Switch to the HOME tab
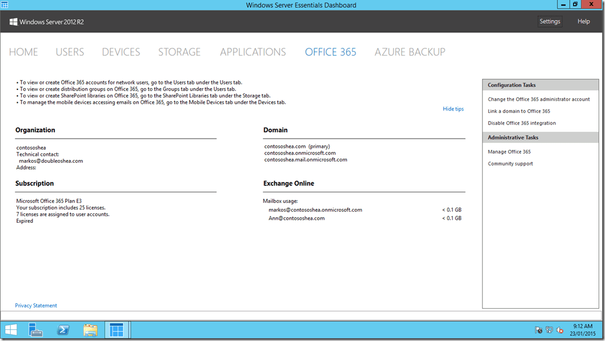Image resolution: width=605 pixels, height=341 pixels. 23,52
